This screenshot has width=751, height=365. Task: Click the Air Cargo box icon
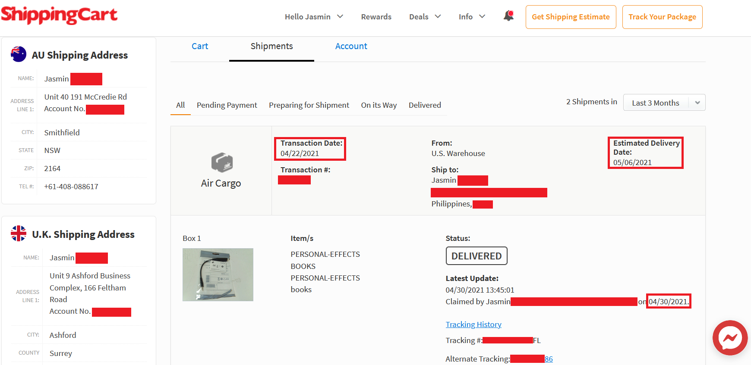pyautogui.click(x=222, y=162)
